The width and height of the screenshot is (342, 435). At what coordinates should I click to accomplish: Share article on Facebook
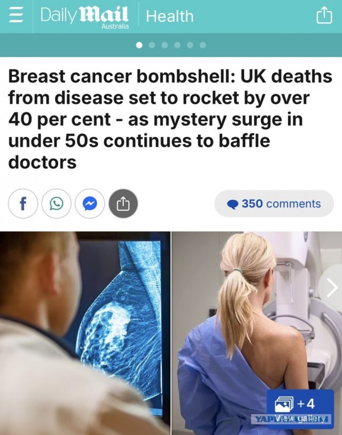pos(23,204)
